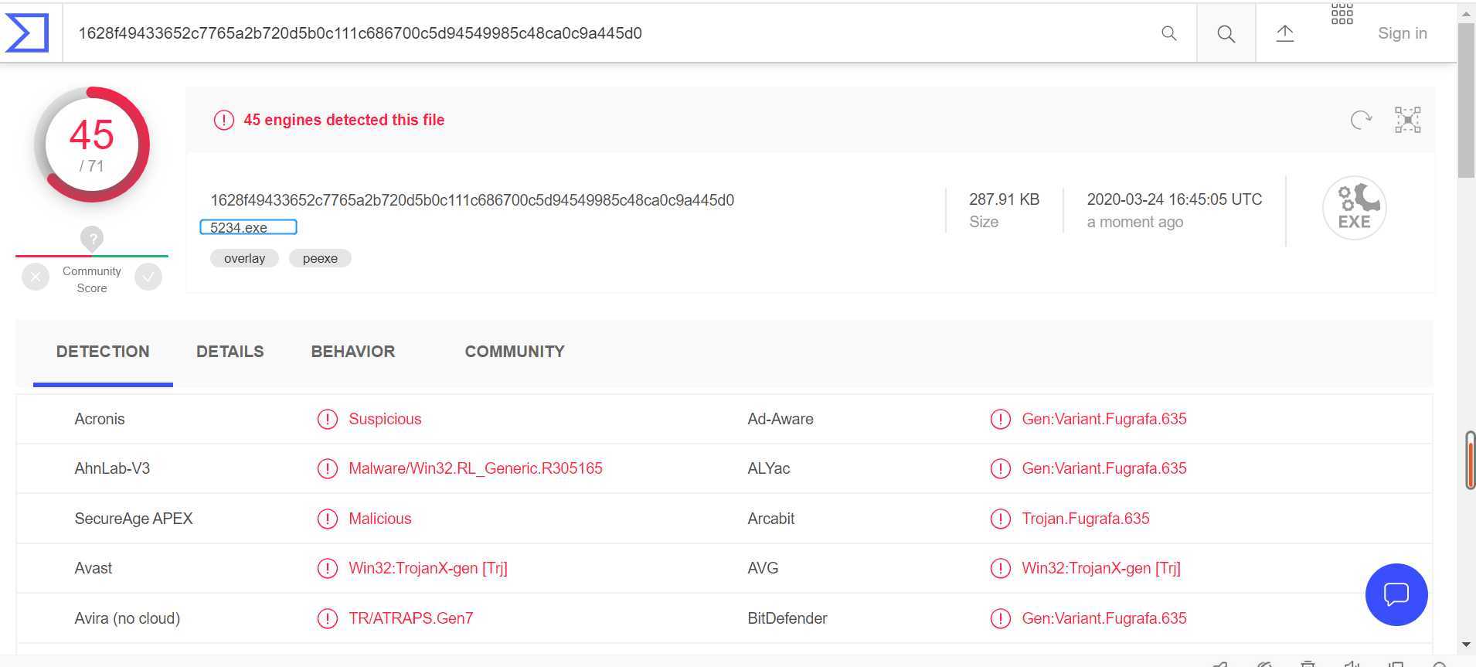Select the full SHA-256 hash below the banner
The image size is (1476, 667).
pyautogui.click(x=472, y=200)
